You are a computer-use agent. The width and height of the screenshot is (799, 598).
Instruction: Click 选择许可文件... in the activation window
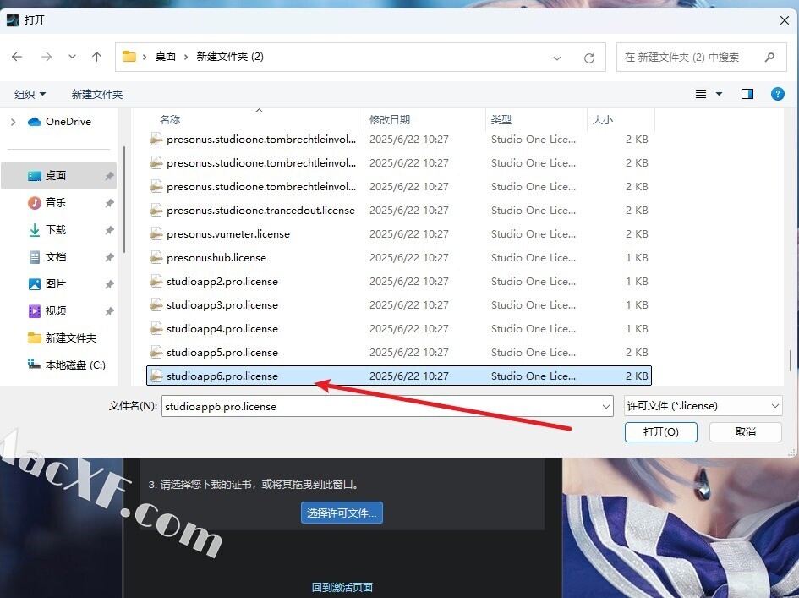(x=342, y=513)
